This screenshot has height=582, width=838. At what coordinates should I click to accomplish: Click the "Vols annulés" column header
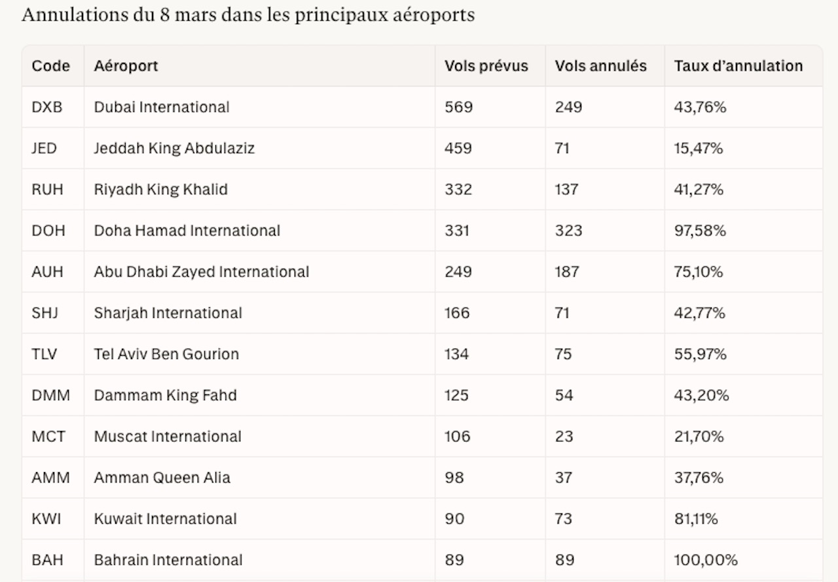click(x=600, y=66)
